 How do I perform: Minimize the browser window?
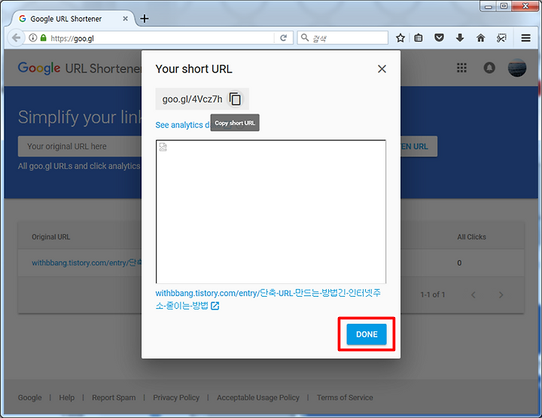point(488,6)
